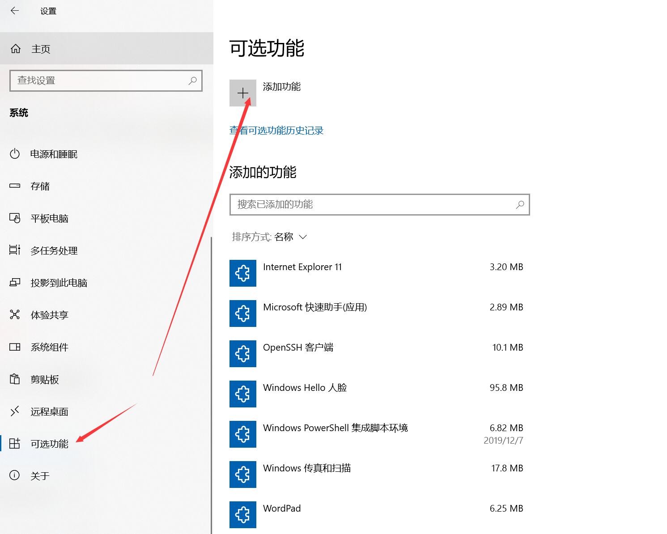
Task: Open 查看可选功能历史记录 link
Action: pos(276,131)
